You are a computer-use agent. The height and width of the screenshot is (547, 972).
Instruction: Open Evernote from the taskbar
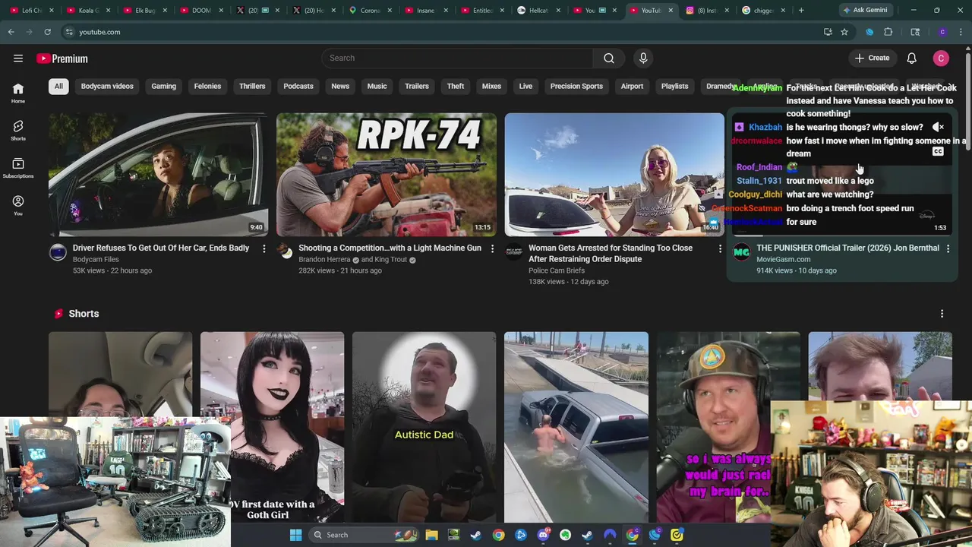point(565,535)
